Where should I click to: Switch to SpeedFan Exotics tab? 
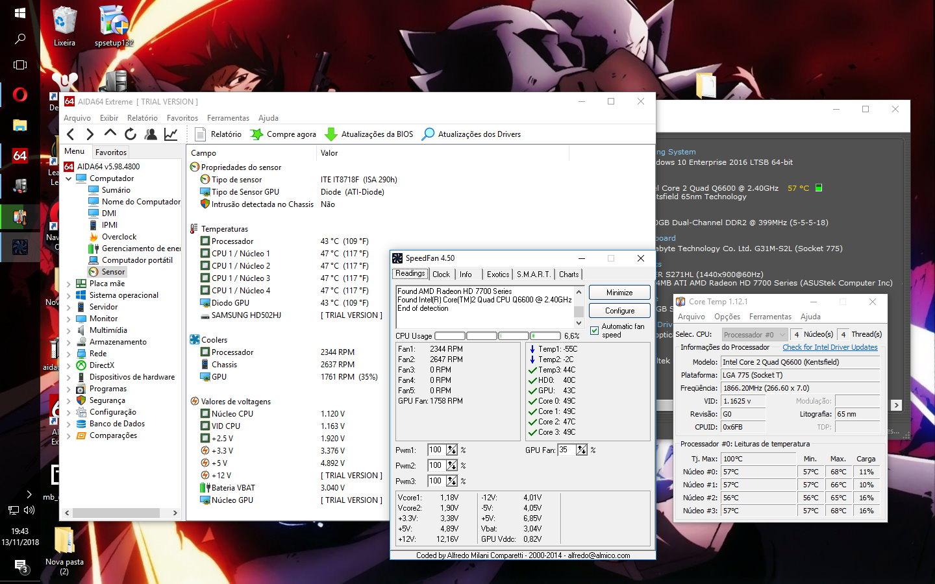tap(498, 274)
